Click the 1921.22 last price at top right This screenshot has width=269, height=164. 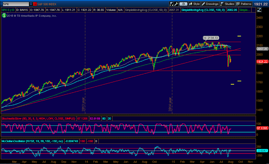pyautogui.click(x=261, y=4)
